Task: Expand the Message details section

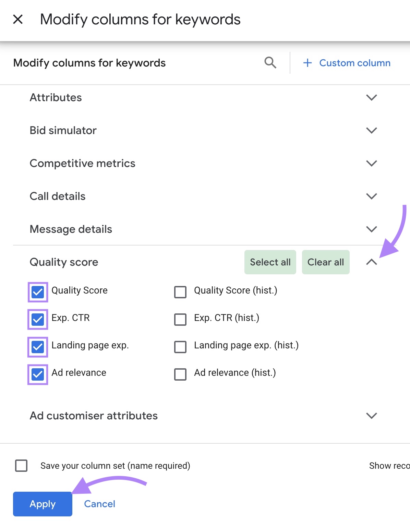Action: point(371,229)
